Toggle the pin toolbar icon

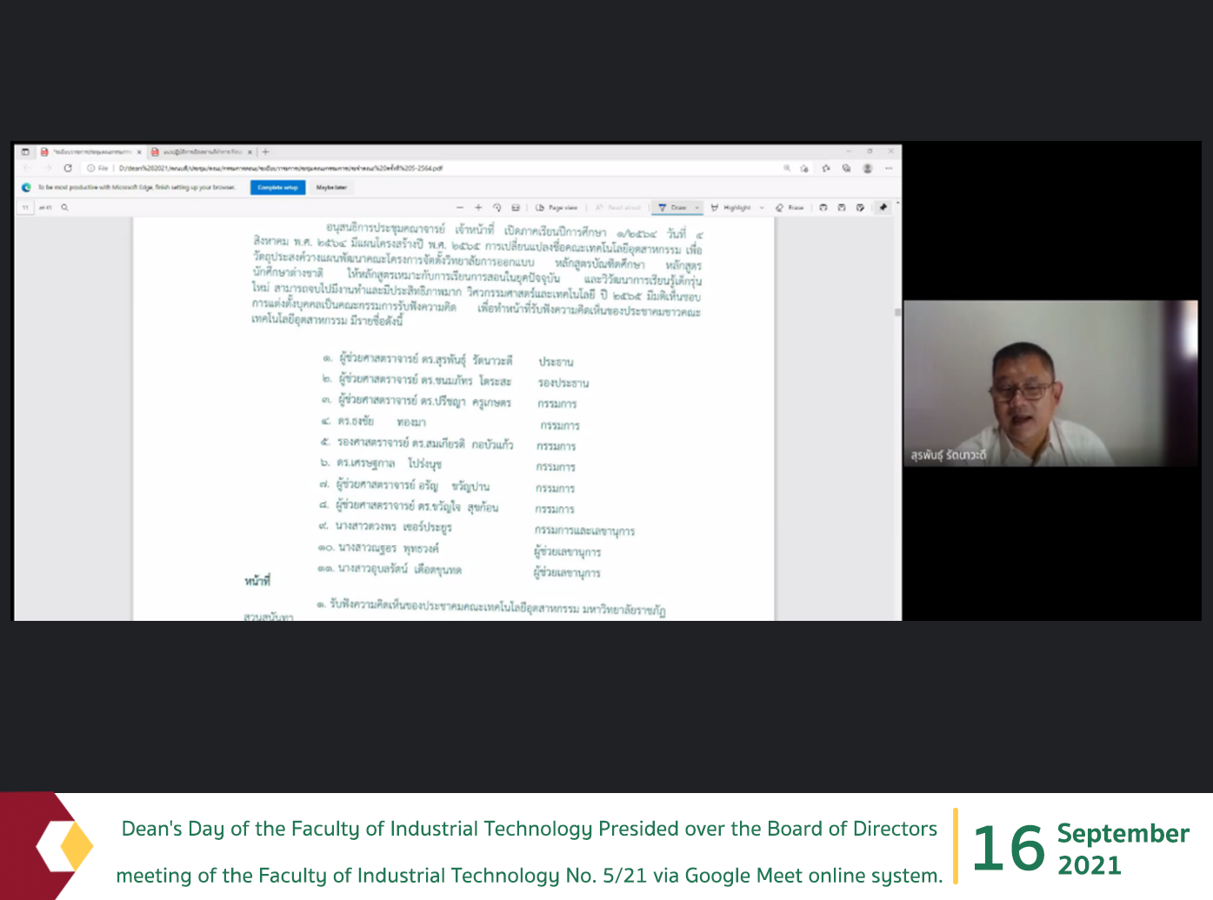click(883, 208)
